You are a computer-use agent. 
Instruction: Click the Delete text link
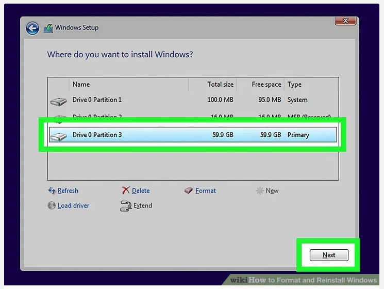(x=141, y=191)
